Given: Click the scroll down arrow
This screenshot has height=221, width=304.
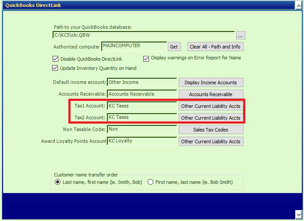Looking at the screenshot, I should coord(299,214).
